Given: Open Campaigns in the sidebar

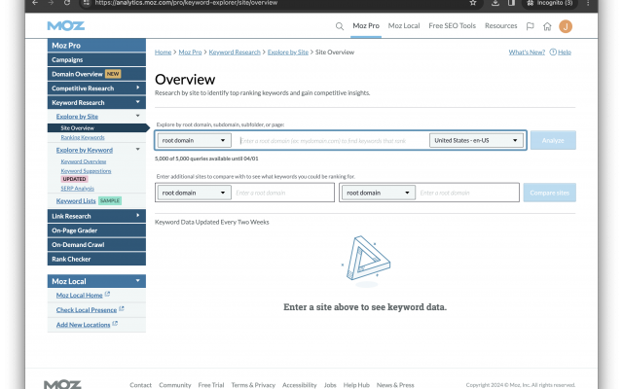Looking at the screenshot, I should pos(96,59).
